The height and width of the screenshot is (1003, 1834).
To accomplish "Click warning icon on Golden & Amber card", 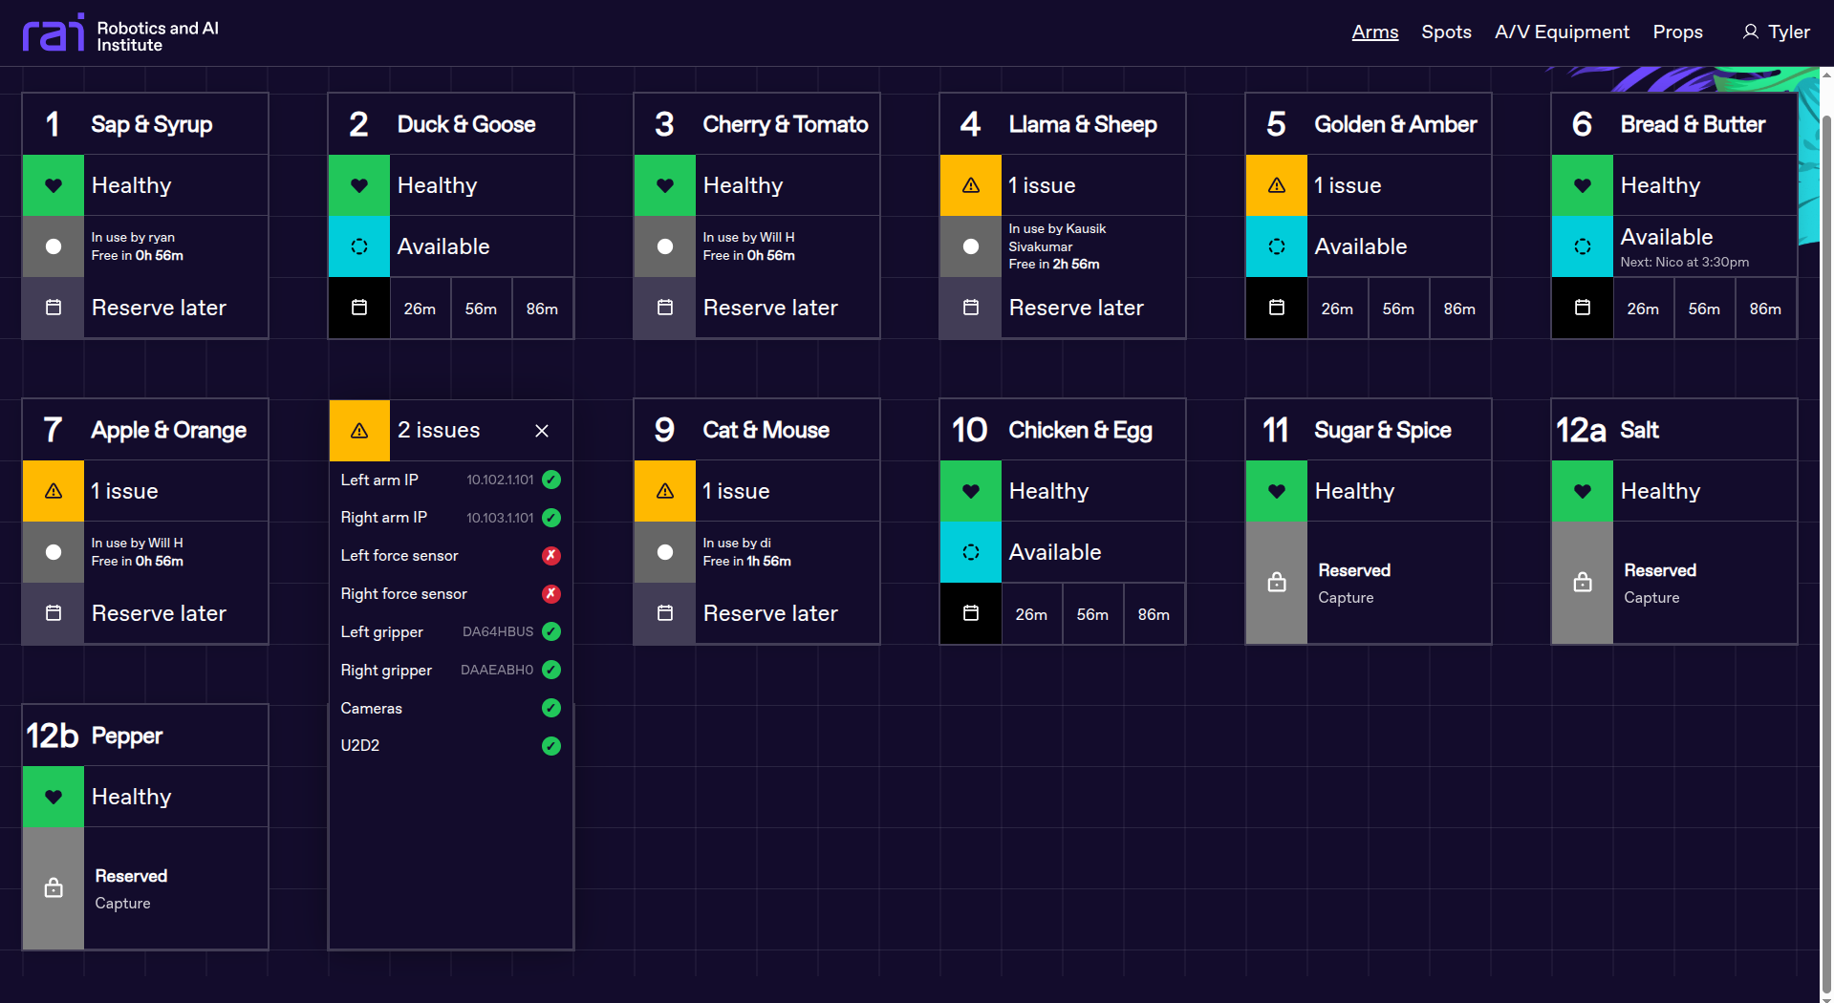I will point(1277,185).
